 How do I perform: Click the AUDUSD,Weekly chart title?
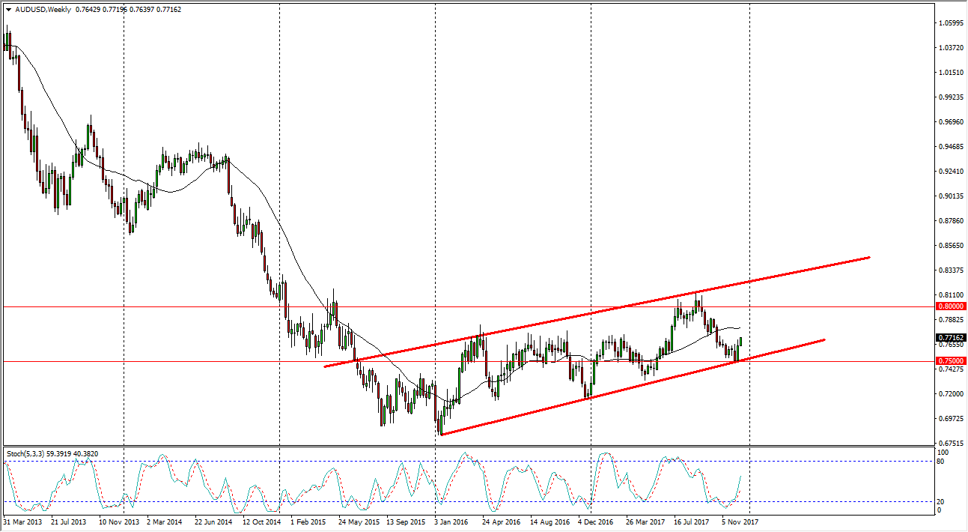(40, 10)
